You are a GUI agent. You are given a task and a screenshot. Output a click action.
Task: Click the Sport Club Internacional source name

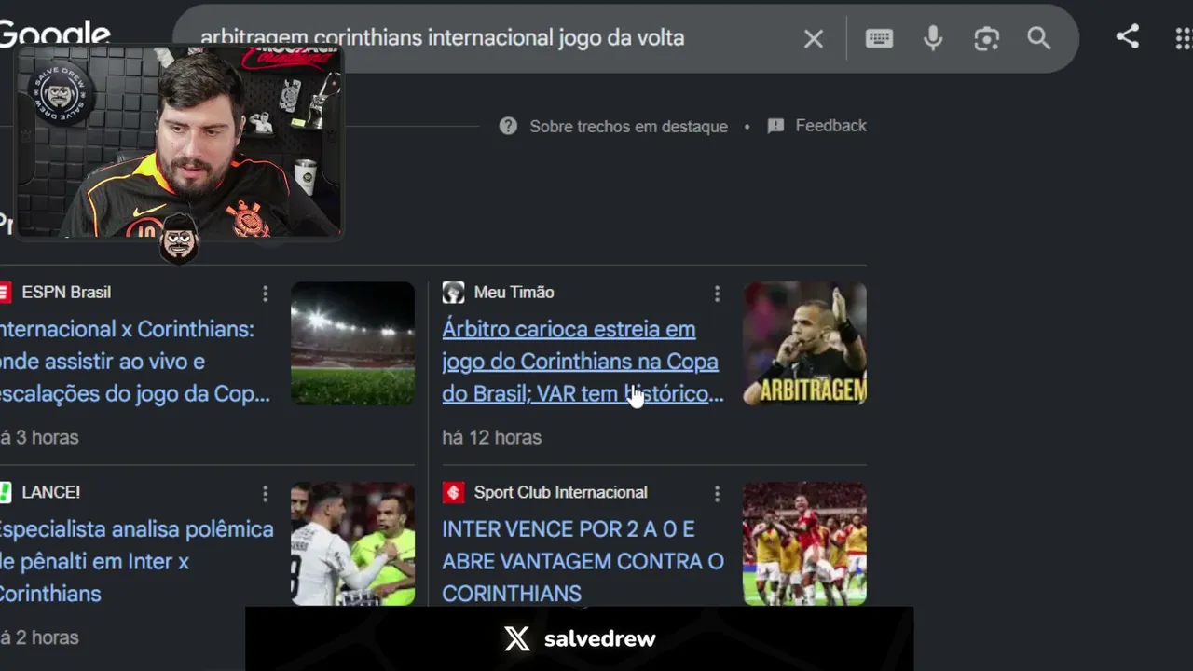point(560,492)
